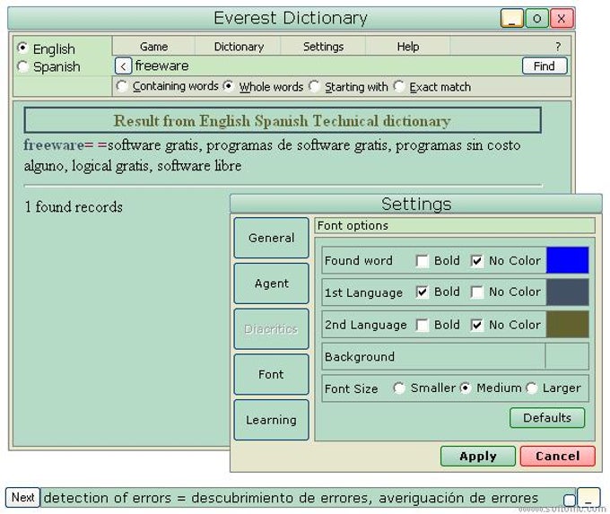Screen dimensions: 610x514
Task: Enable Bold for Found word
Action: pos(422,261)
